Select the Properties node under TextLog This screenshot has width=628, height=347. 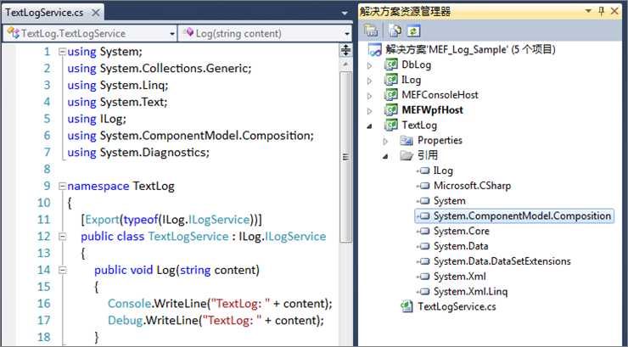point(440,140)
